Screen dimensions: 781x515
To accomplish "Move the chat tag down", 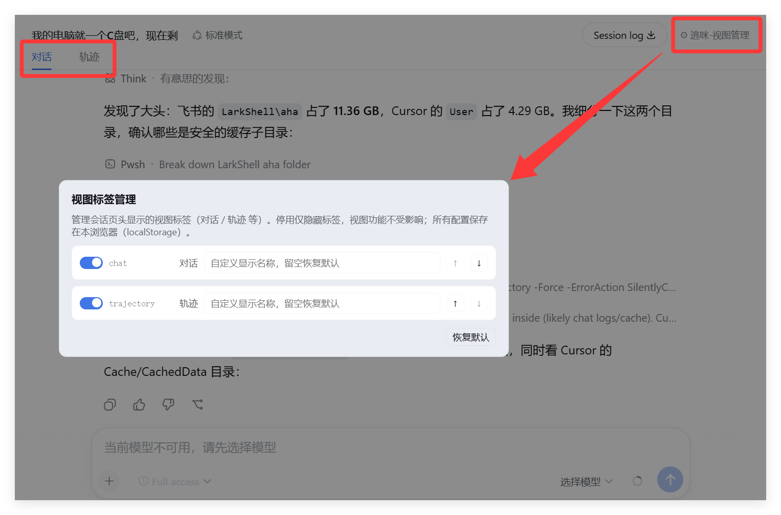I will 479,263.
